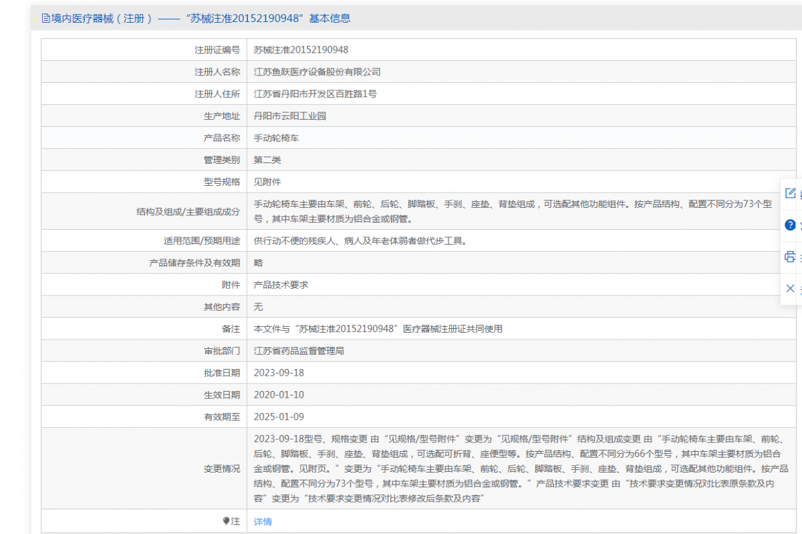Click effective date 2020-01-10

pyautogui.click(x=279, y=395)
